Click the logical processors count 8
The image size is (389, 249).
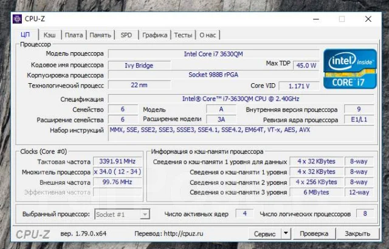[365, 213]
